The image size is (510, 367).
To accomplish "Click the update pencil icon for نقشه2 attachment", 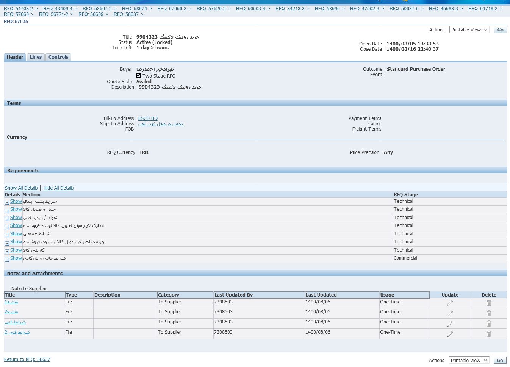I will point(450,313).
